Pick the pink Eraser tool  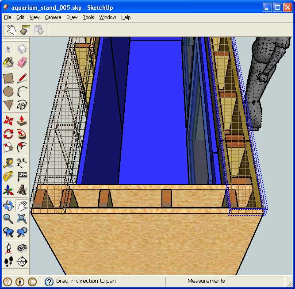[22, 62]
